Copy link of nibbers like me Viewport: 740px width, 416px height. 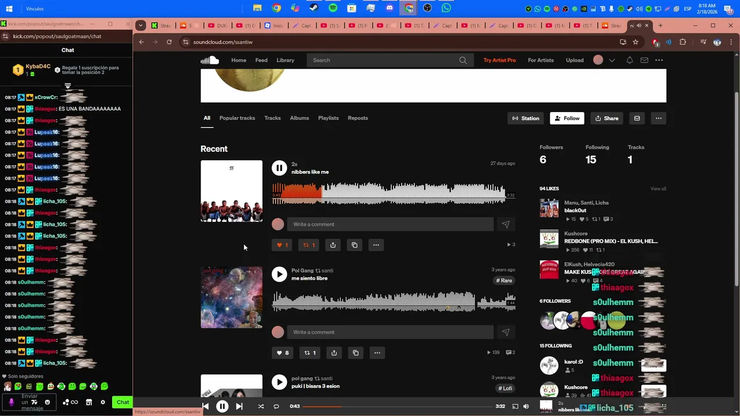[x=354, y=245]
